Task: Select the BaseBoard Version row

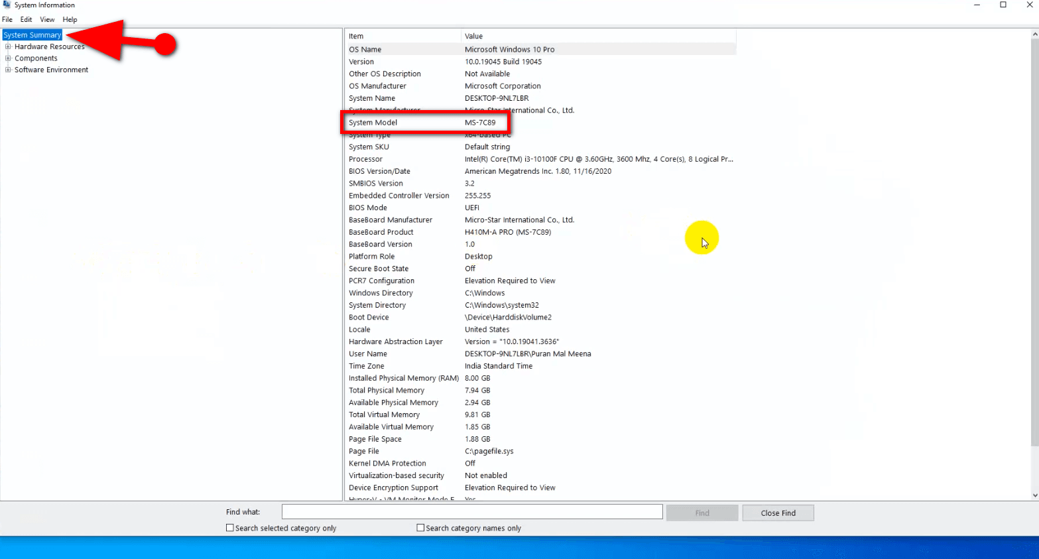Action: (540, 244)
